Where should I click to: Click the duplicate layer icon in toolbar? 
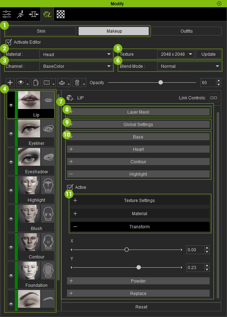click(36, 83)
